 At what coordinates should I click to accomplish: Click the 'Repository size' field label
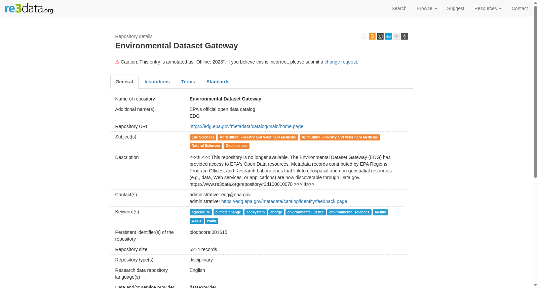131,249
